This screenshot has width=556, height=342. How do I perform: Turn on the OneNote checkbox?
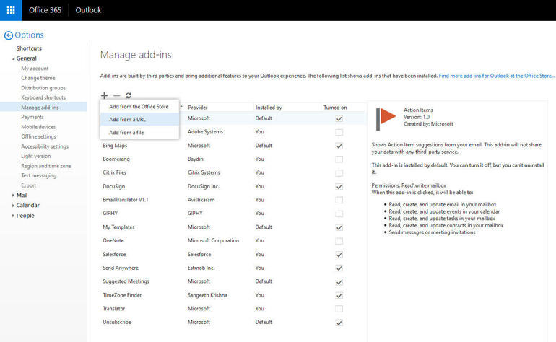click(339, 241)
